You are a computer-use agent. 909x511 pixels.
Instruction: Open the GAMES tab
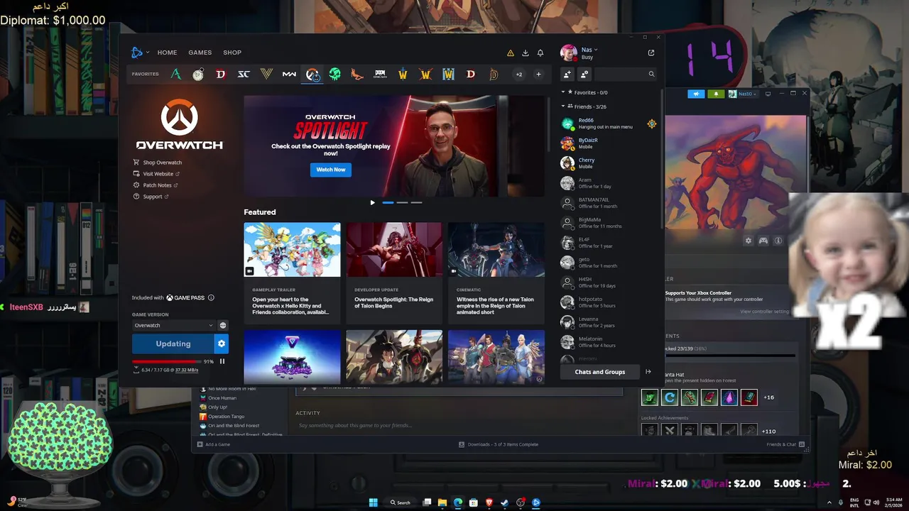click(200, 53)
